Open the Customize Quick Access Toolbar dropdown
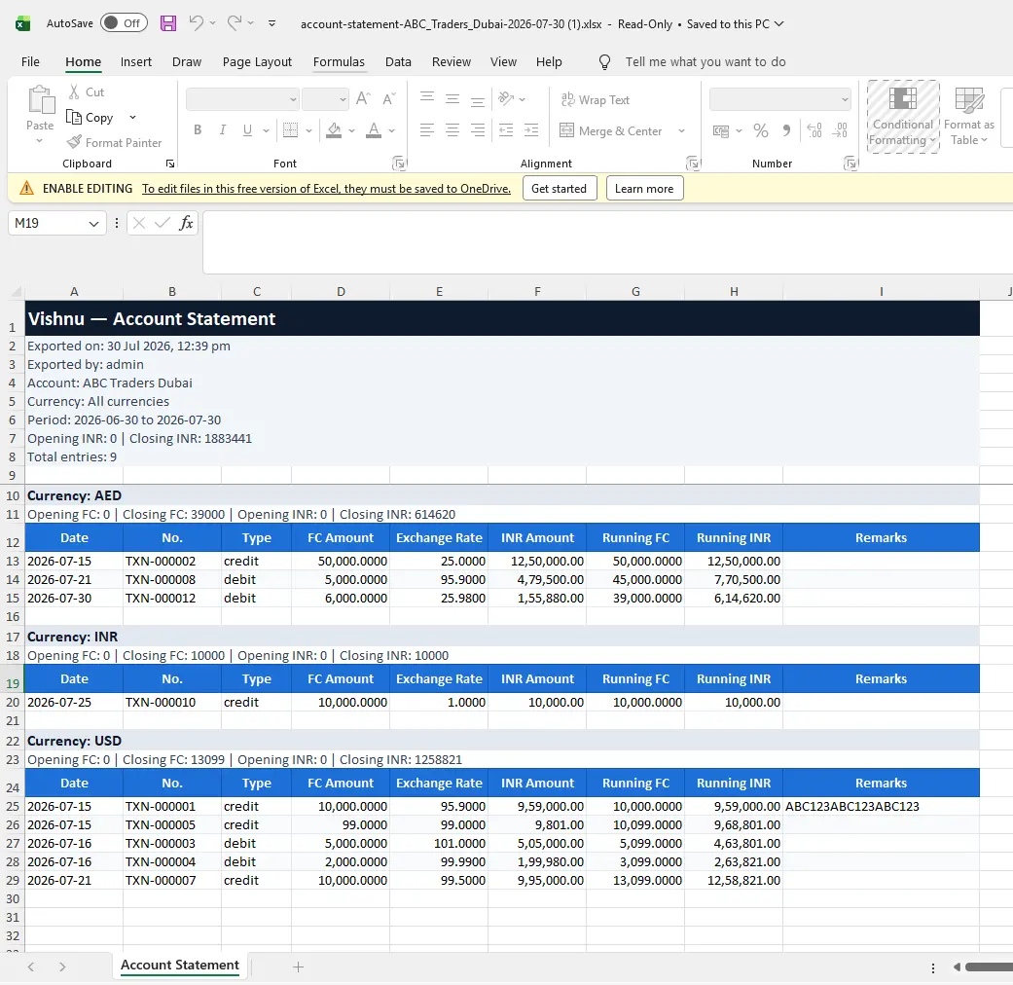This screenshot has height=985, width=1013. (272, 23)
